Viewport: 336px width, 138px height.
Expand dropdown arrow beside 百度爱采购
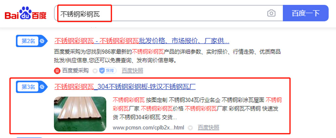95,71
